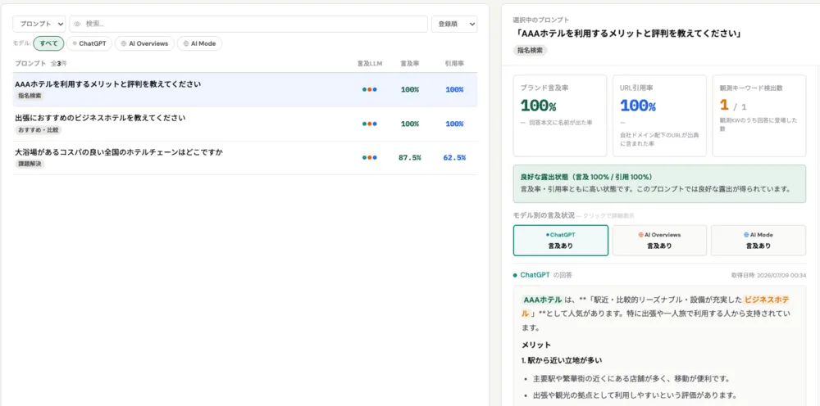Click the 言及率 column header
Viewport: 820px width, 406px height.
pos(409,64)
